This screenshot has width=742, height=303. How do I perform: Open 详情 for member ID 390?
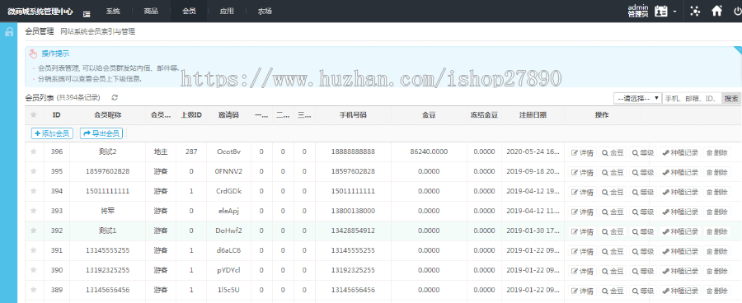pyautogui.click(x=582, y=271)
